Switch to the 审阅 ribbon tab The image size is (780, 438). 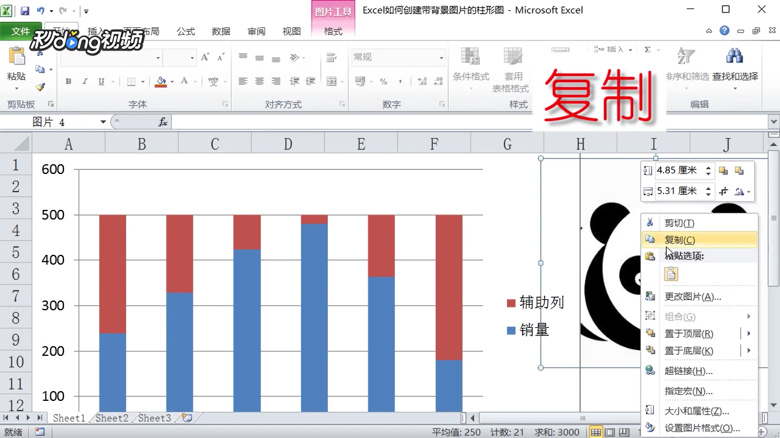click(x=256, y=31)
